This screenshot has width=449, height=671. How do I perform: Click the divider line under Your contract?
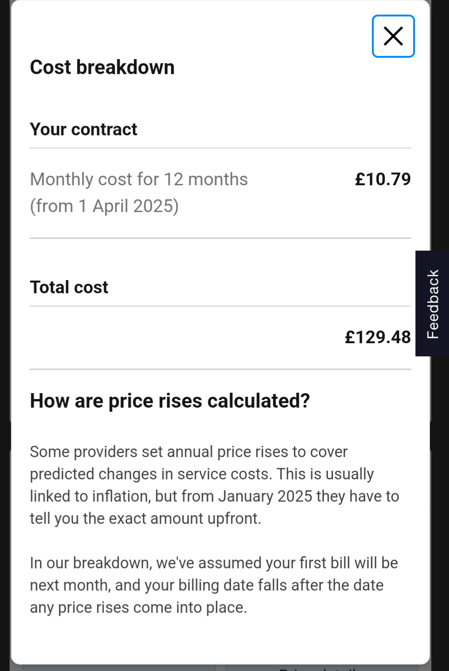click(220, 148)
